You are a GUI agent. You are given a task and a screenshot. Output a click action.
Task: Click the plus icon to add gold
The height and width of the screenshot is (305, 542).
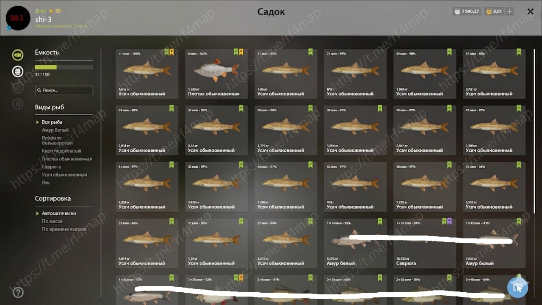[509, 11]
